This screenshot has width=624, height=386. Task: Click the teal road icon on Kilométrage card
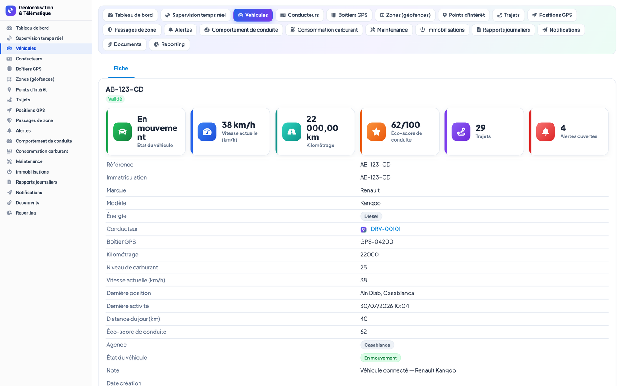click(x=292, y=132)
